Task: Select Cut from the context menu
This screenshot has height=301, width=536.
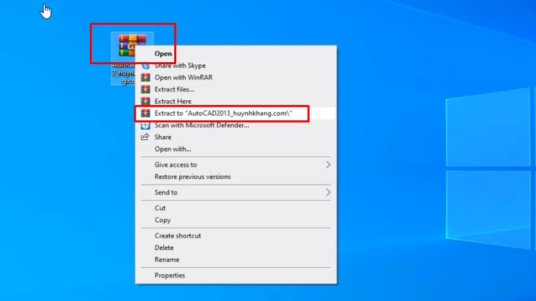Action: pyautogui.click(x=160, y=208)
